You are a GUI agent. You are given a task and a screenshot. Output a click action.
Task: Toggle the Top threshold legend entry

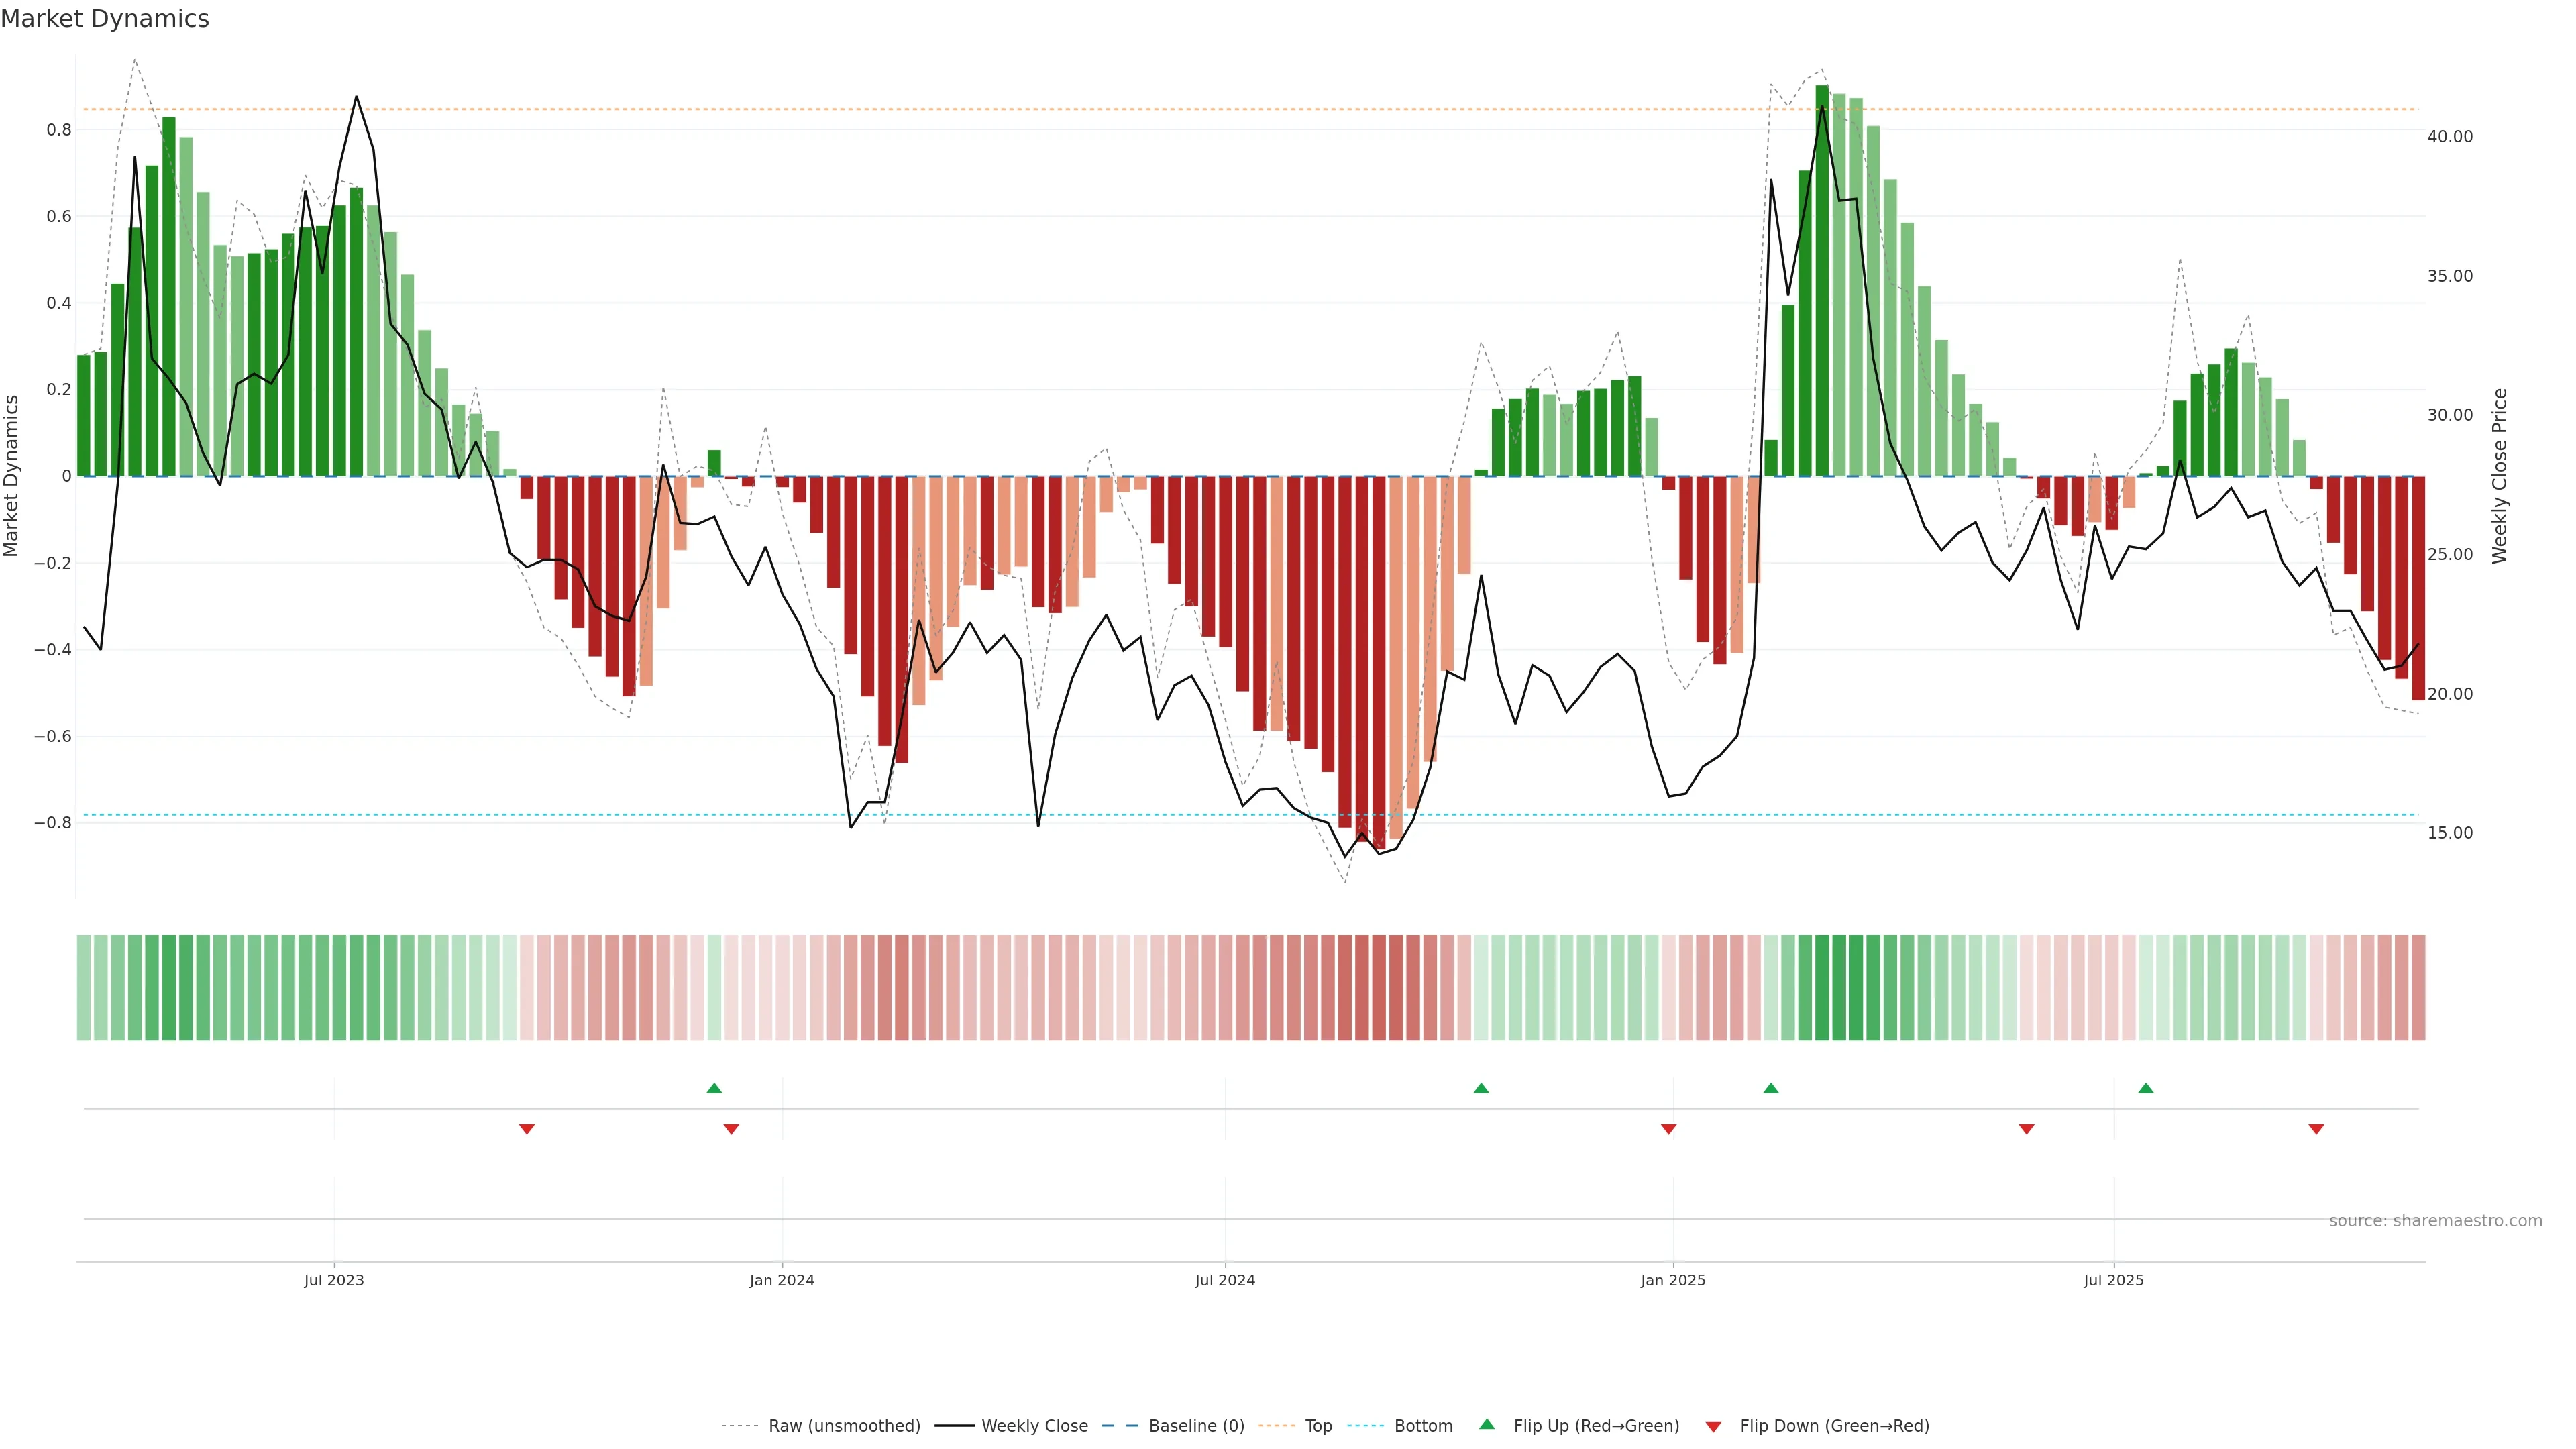tap(1318, 1426)
